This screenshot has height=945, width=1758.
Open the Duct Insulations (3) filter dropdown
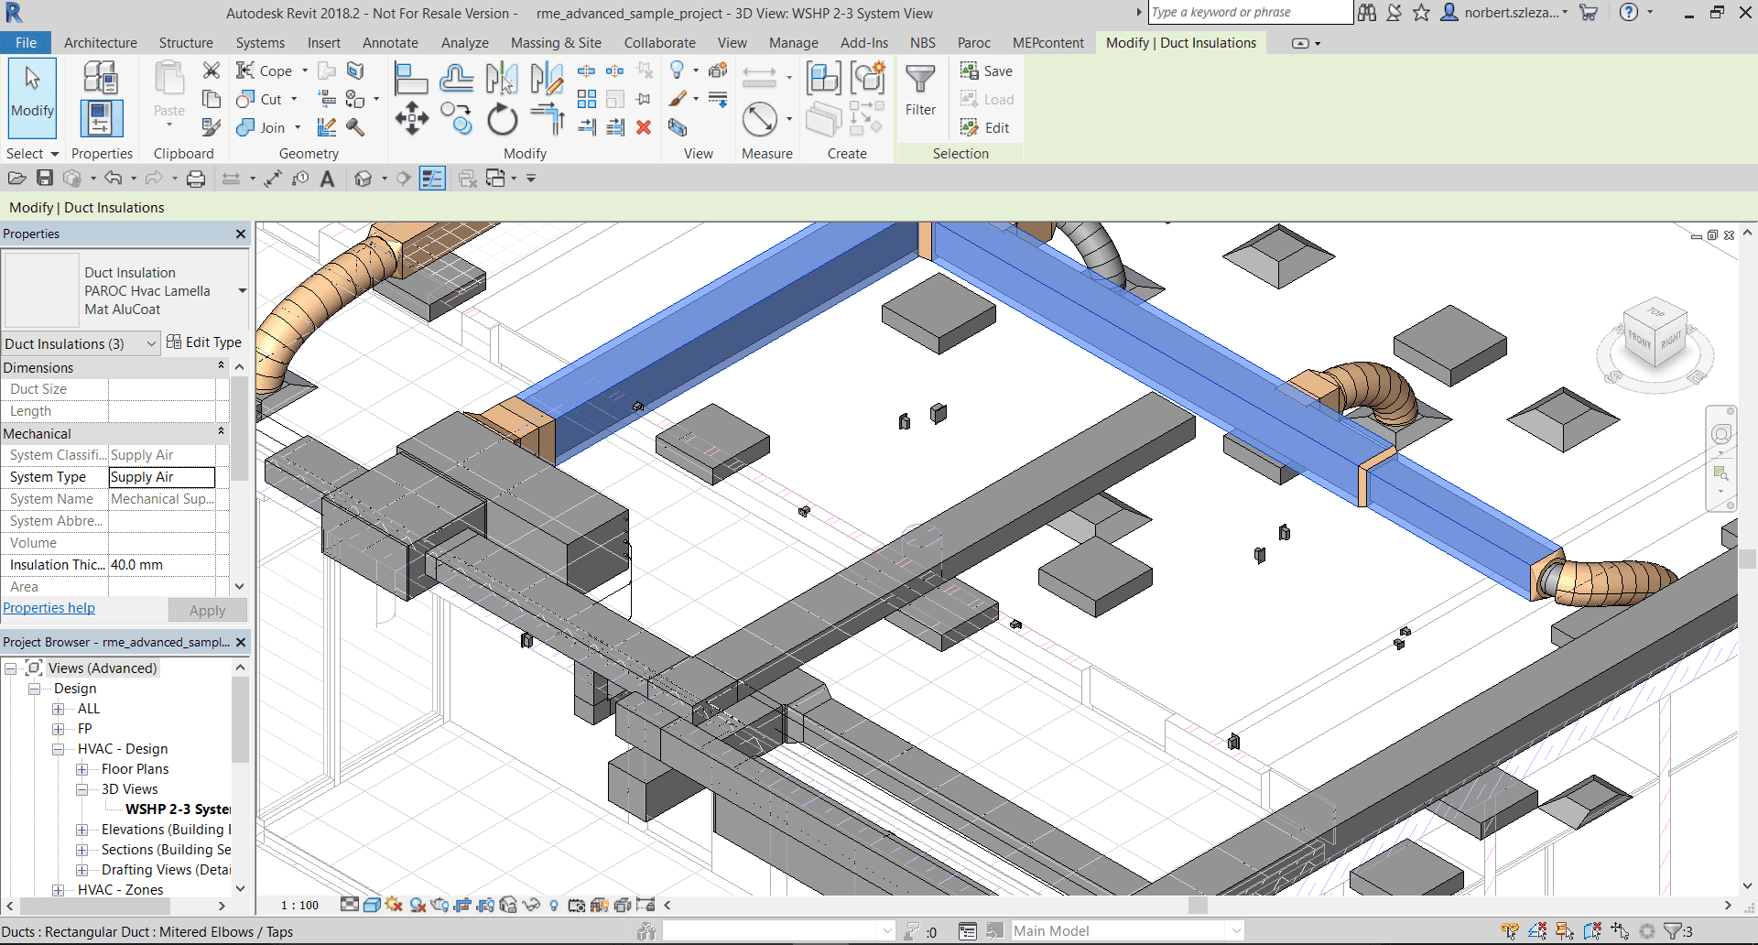(x=151, y=343)
